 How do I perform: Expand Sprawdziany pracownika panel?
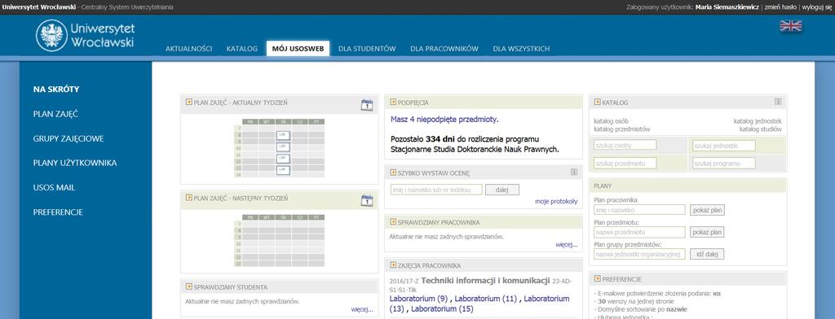click(393, 221)
